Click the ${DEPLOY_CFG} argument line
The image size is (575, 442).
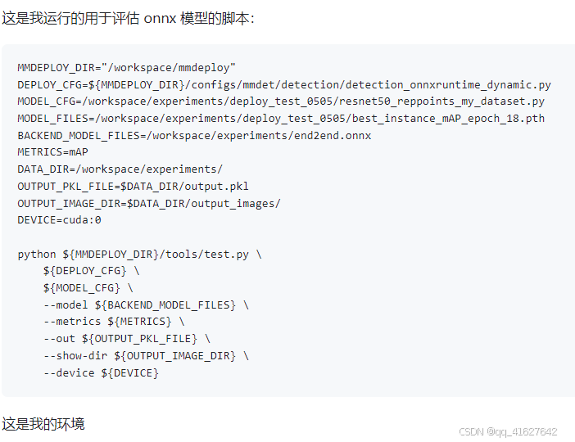coord(91,271)
